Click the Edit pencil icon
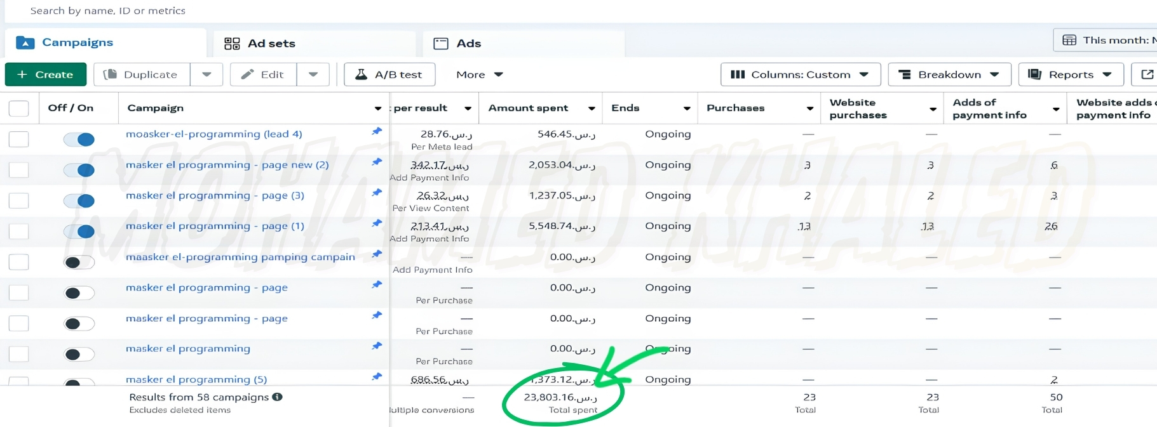Viewport: 1157px width, 427px height. point(248,74)
